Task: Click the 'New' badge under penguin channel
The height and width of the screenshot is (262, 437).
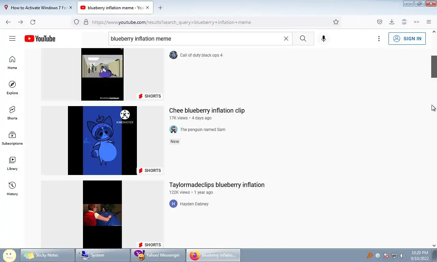Action: tap(175, 141)
